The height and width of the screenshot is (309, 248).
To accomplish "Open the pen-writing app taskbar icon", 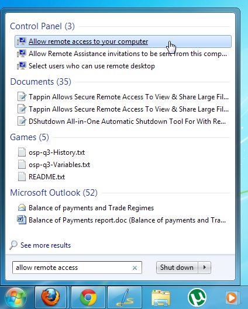I will click(x=125, y=297).
